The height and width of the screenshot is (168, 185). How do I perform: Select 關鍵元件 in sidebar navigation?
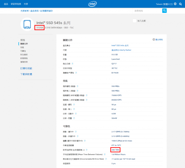(24, 44)
